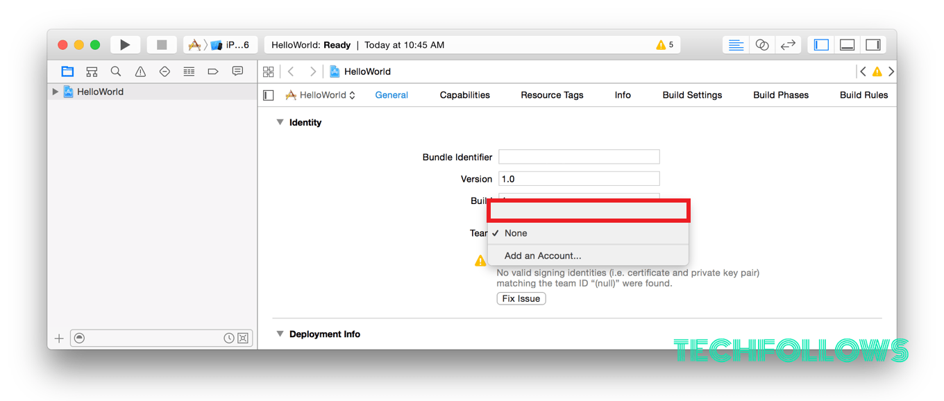Show the Debug navigator
The width and height of the screenshot is (944, 401).
pyautogui.click(x=189, y=71)
